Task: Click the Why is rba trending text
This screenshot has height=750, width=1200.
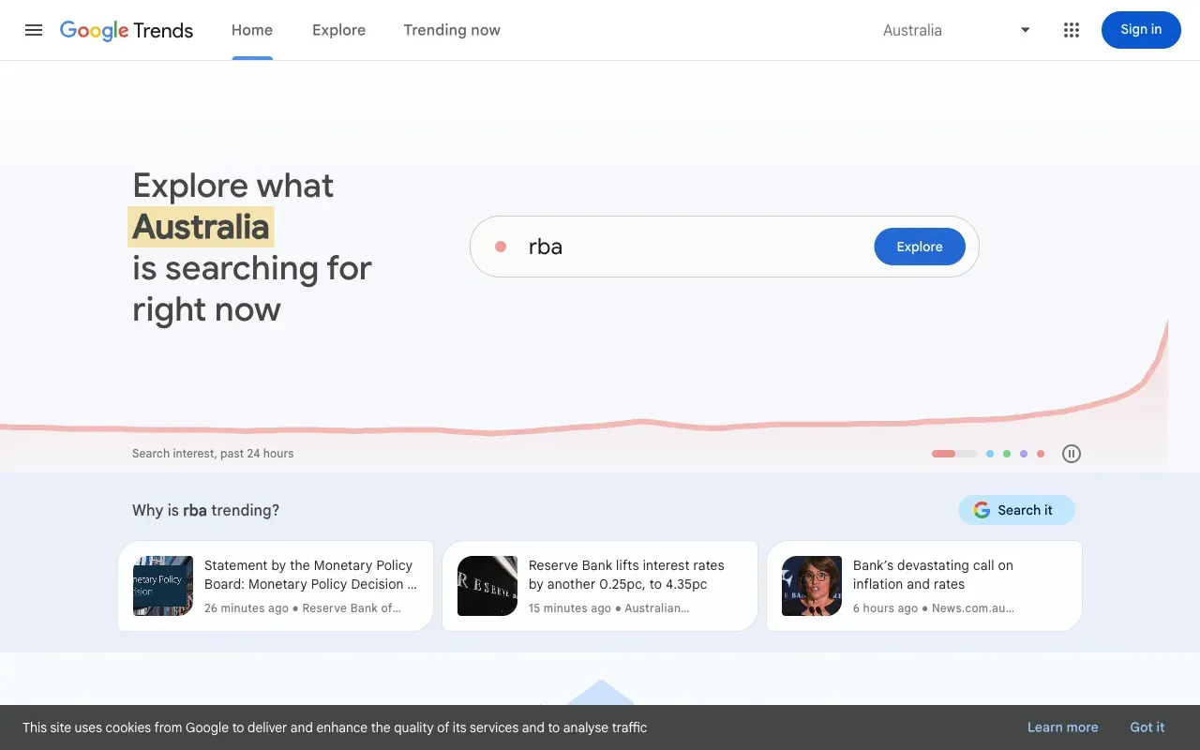Action: coord(205,510)
